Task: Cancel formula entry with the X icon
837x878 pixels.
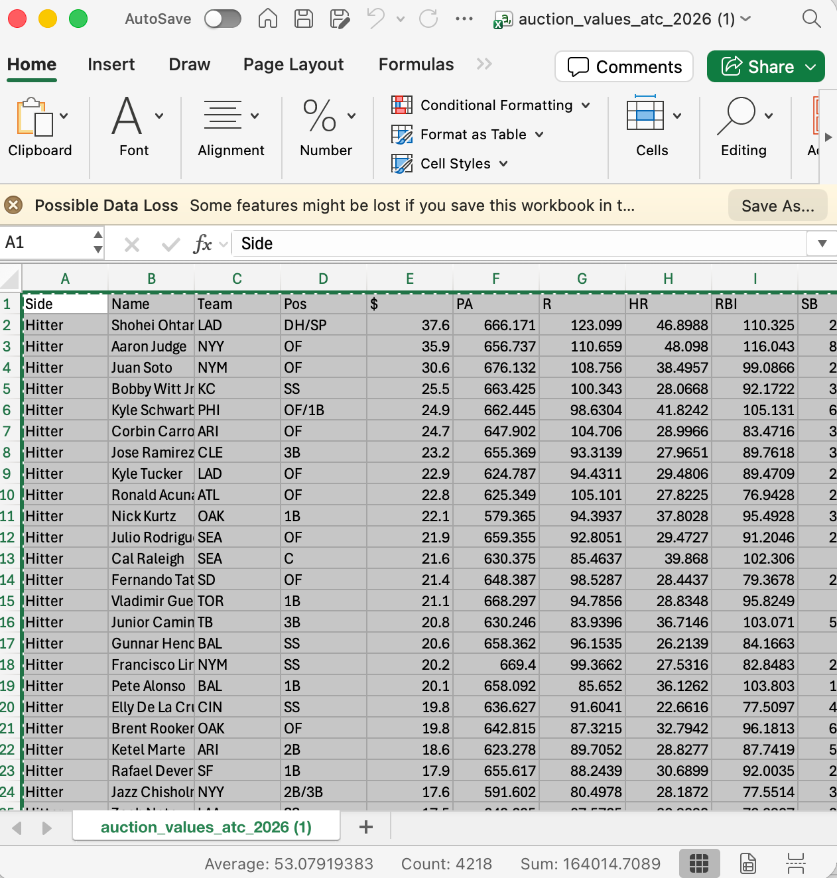Action: (x=132, y=245)
